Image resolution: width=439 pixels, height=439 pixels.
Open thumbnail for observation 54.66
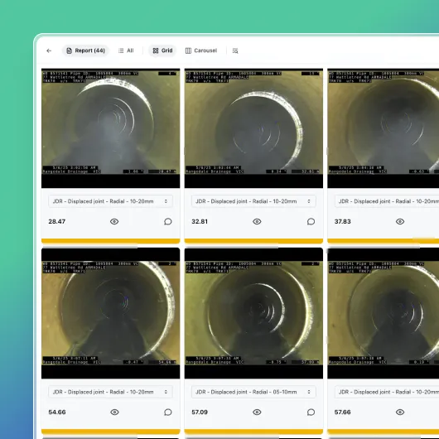point(111,313)
